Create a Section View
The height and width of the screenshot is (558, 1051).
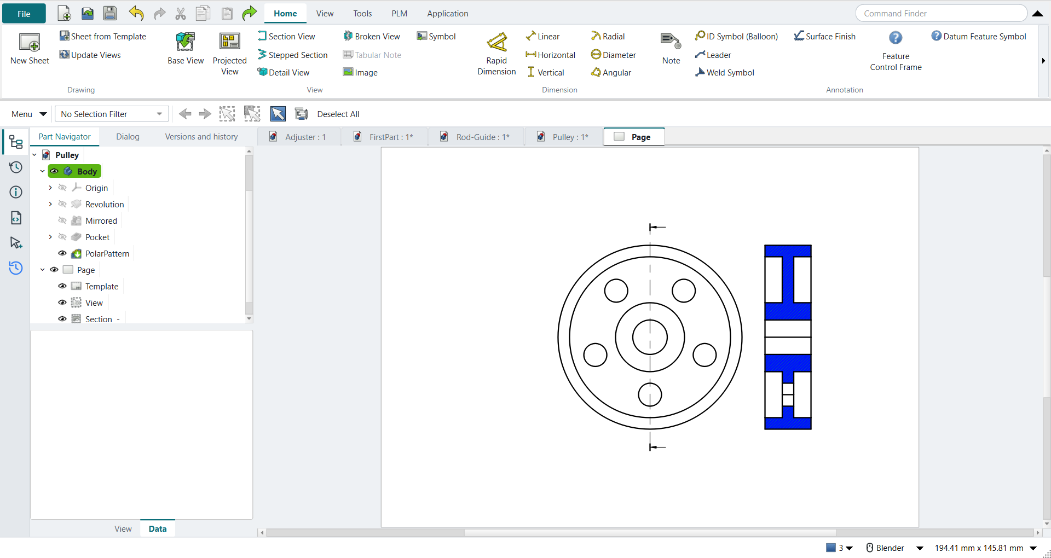[286, 36]
